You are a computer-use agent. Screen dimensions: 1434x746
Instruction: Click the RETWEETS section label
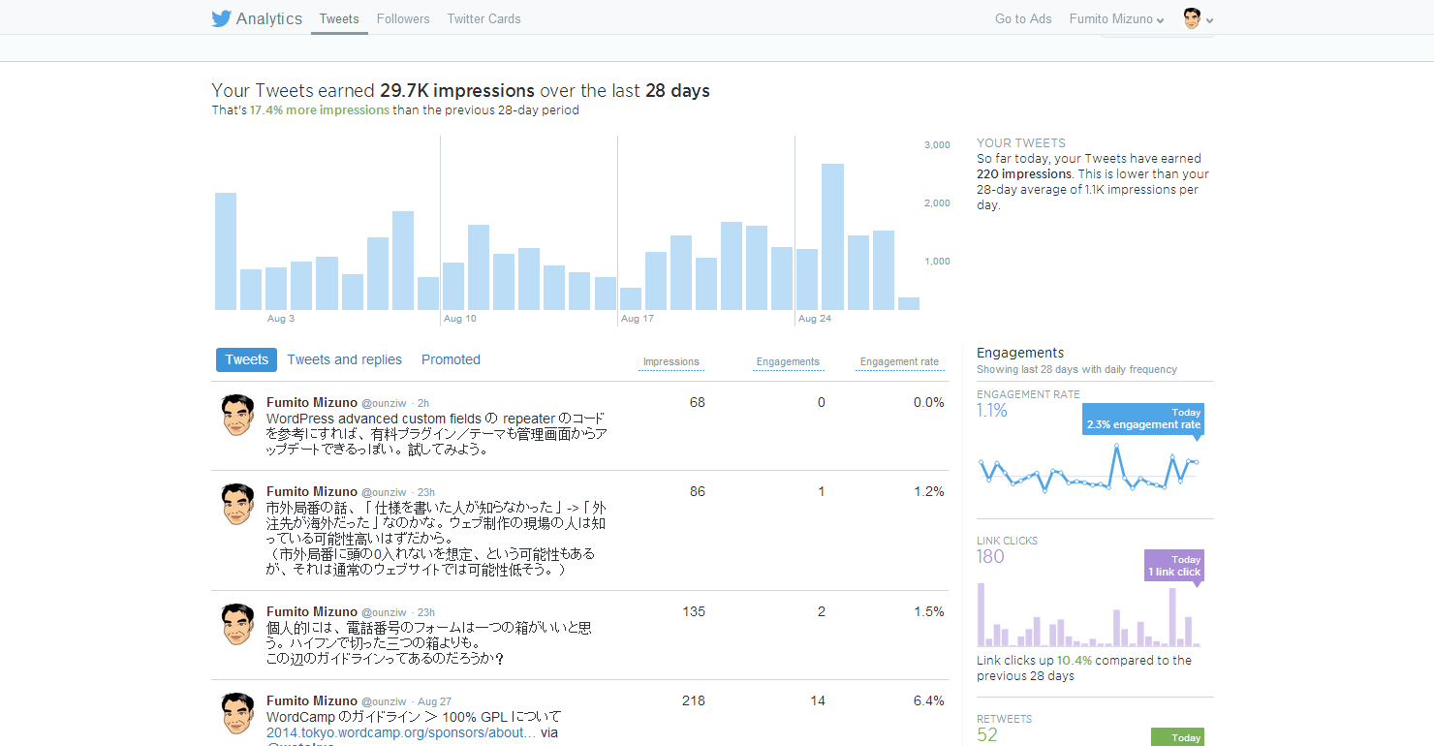[1004, 719]
